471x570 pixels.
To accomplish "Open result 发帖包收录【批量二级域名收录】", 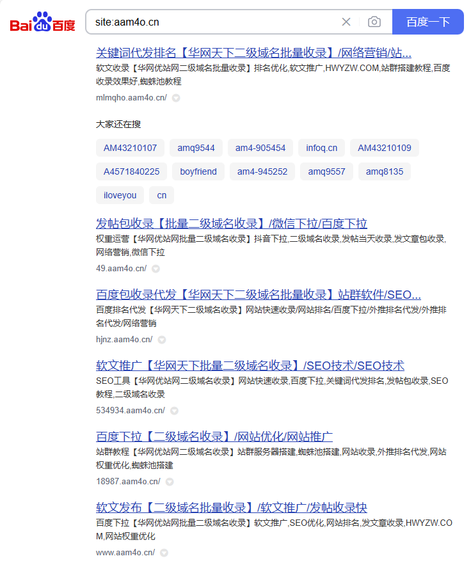I will pos(232,223).
